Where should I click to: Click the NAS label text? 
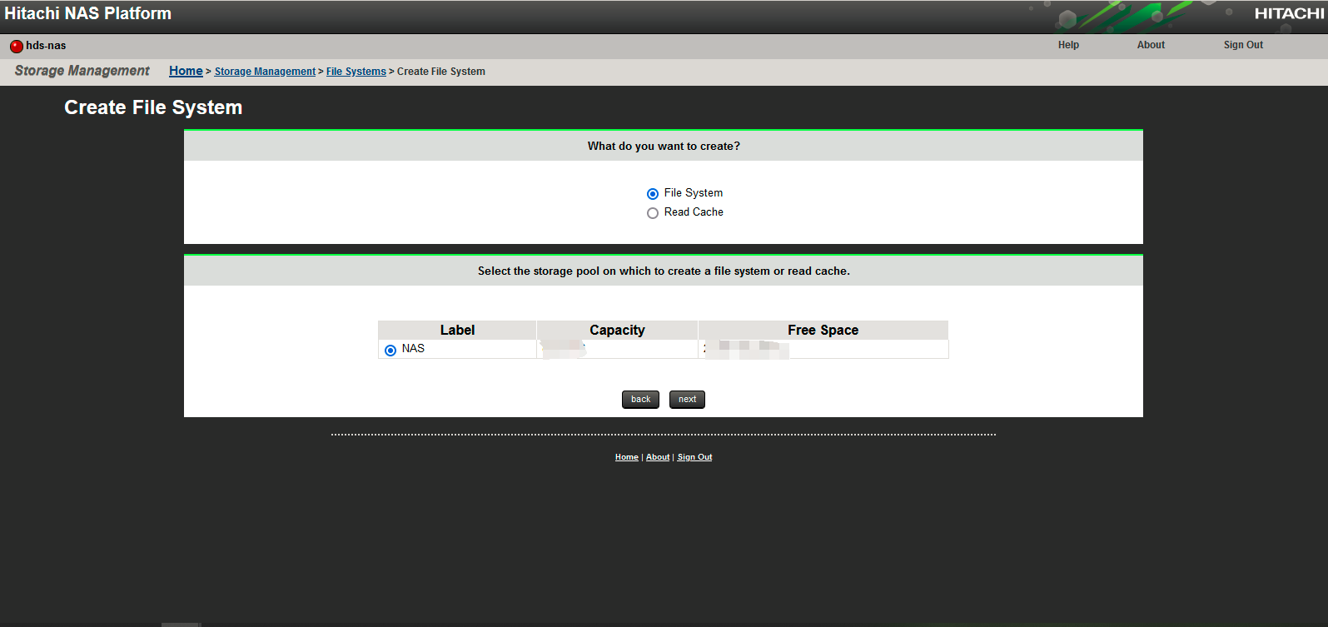[x=413, y=349]
